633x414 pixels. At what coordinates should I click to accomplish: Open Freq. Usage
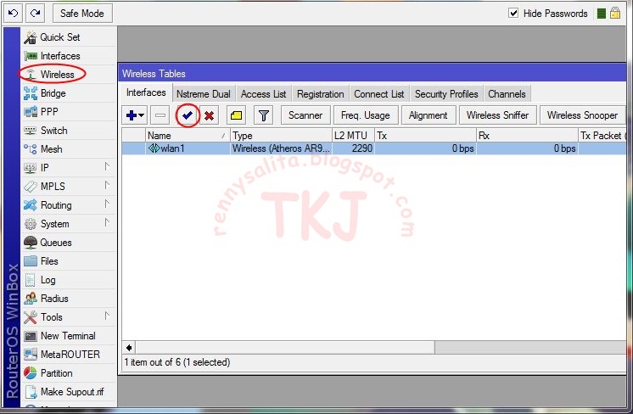366,115
